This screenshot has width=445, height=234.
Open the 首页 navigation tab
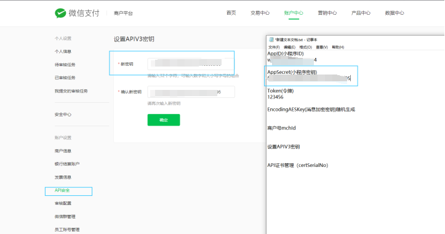tap(231, 13)
